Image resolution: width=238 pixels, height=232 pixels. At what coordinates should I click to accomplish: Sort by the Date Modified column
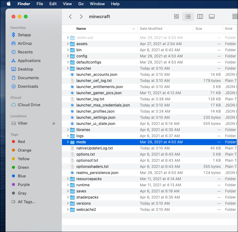click(151, 29)
